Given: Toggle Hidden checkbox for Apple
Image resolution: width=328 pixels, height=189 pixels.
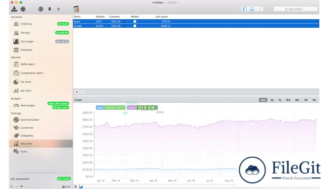Looking at the screenshot, I should point(135,21).
